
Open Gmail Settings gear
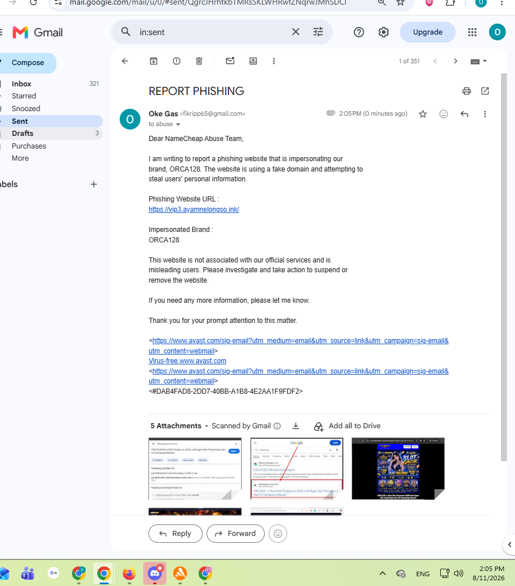384,32
